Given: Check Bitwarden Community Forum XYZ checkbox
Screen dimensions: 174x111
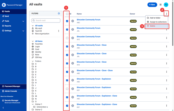Looking at the screenshot, I should (x=67, y=38).
